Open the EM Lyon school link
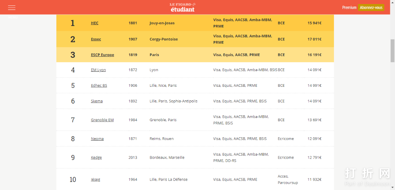The height and width of the screenshot is (190, 395). 98,70
